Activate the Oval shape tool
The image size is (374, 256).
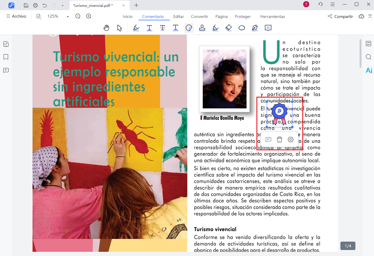point(242,28)
